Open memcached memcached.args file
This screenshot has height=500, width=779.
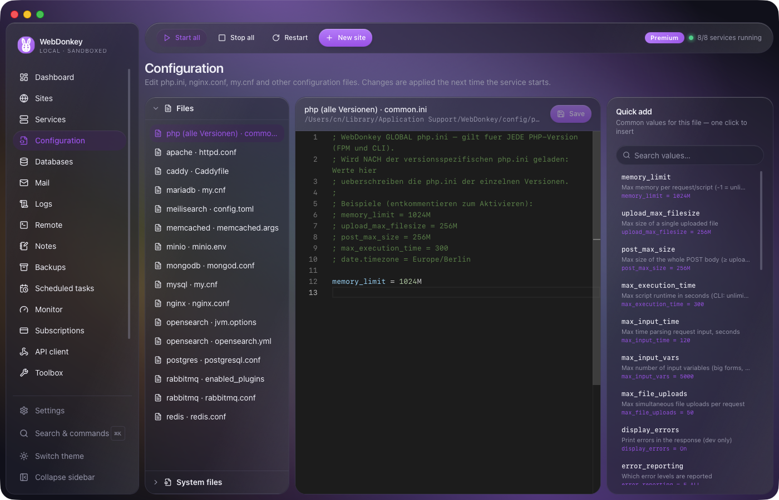217,228
